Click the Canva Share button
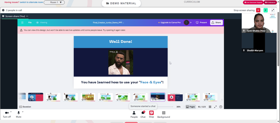 coord(216,23)
